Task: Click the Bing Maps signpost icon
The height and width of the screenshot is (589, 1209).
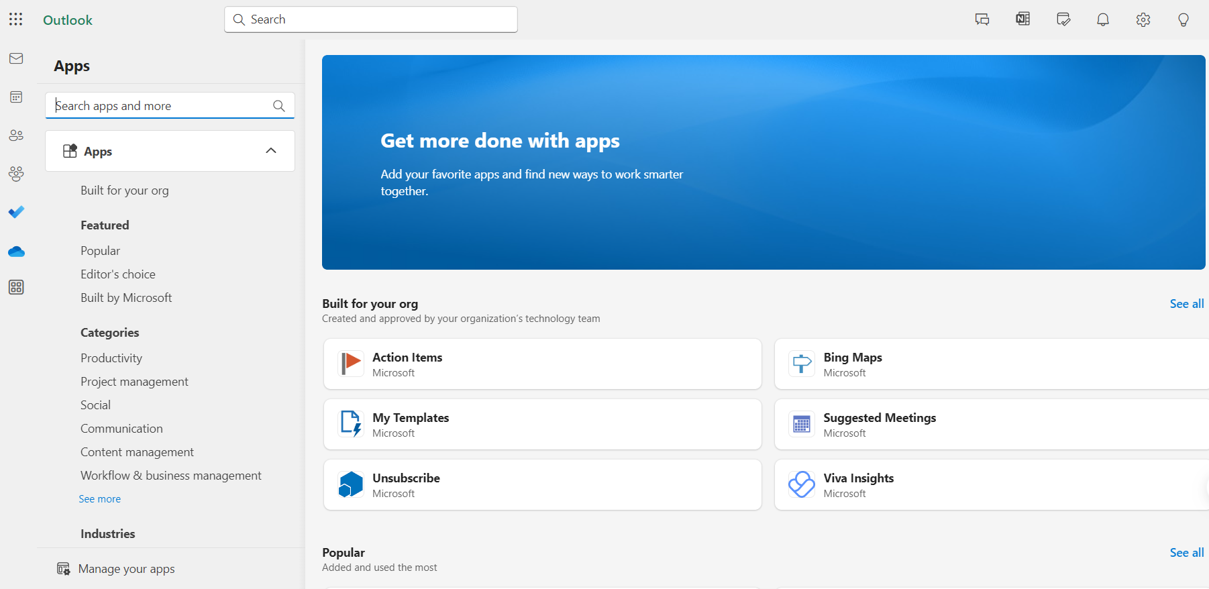Action: pos(802,364)
